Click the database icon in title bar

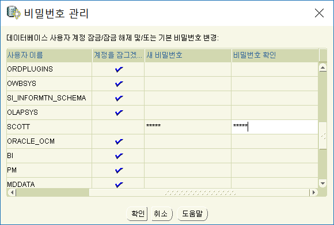pos(14,13)
